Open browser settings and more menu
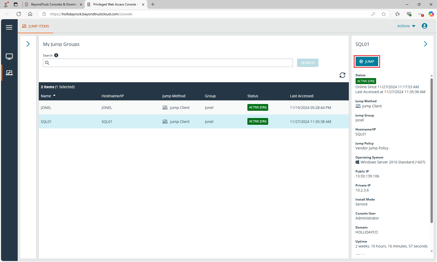Screen dimensions: 437x262 pyautogui.click(x=421, y=14)
